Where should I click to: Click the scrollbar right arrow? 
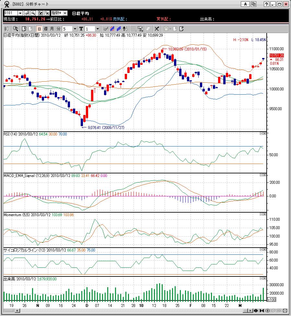pyautogui.click(x=250, y=310)
